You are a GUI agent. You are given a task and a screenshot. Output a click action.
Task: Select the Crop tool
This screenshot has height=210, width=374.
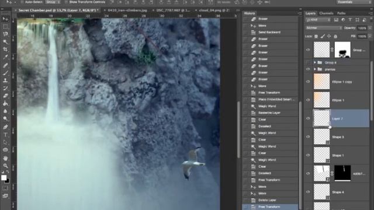pyautogui.click(x=5, y=50)
